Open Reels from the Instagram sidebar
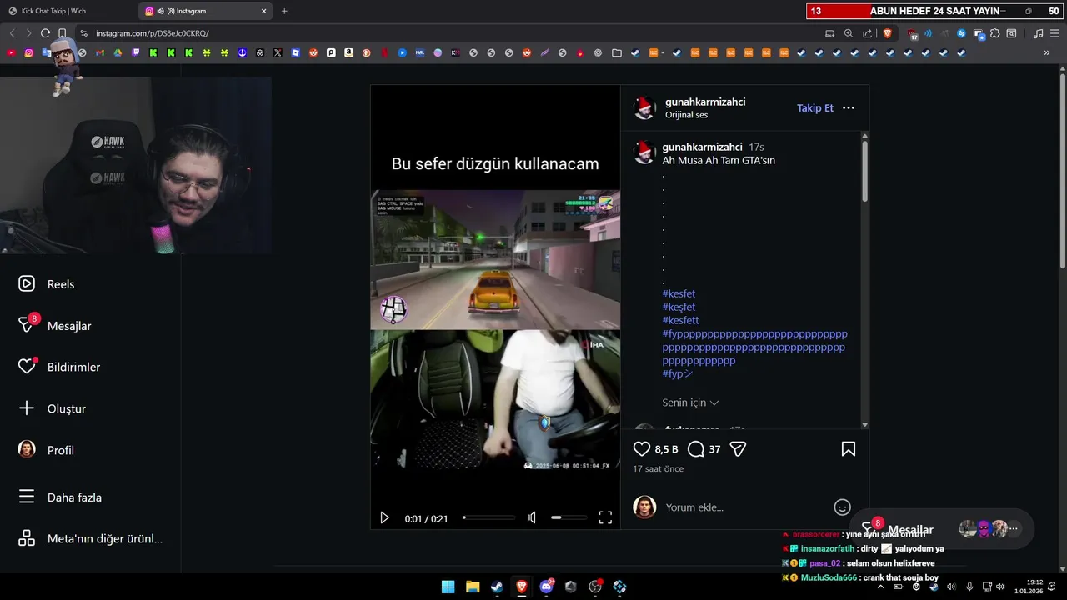1067x600 pixels. (46, 284)
